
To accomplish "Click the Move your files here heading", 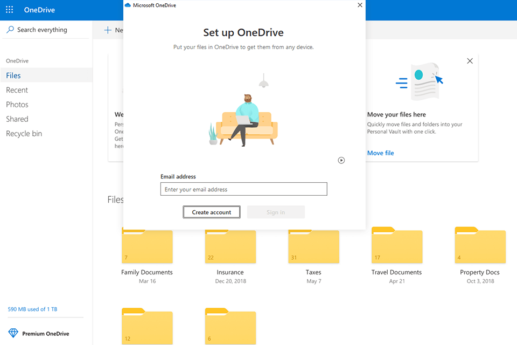I will point(397,115).
